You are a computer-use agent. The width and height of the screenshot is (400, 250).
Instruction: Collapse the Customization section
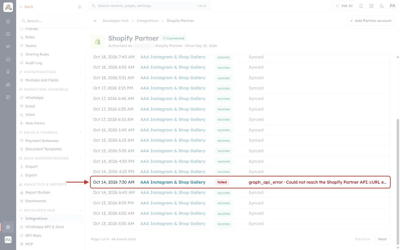tap(80, 72)
